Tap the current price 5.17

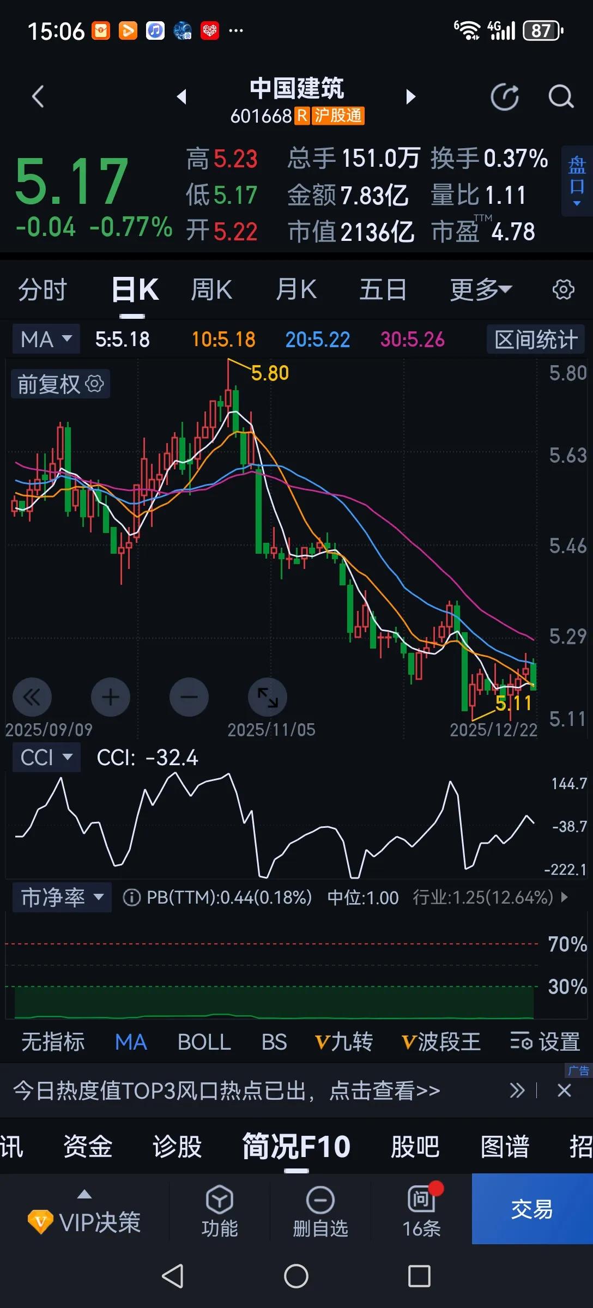tap(71, 180)
